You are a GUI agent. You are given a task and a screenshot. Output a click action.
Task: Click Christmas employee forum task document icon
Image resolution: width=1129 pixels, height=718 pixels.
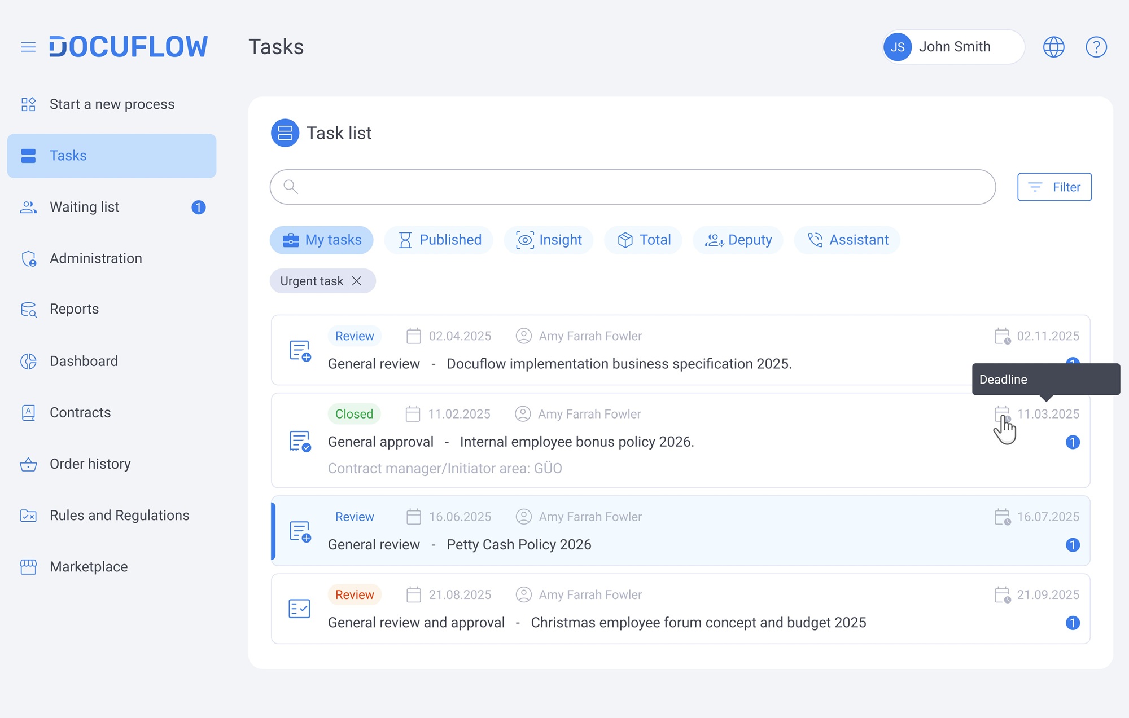pos(299,609)
